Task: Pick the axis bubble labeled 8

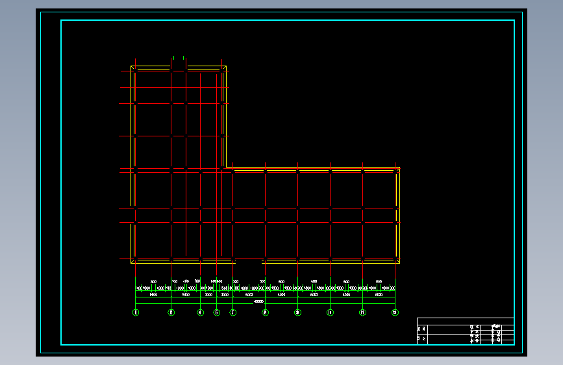Action: click(266, 312)
